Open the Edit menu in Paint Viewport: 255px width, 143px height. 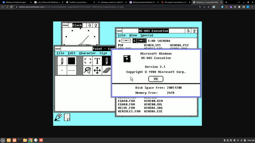click(x=72, y=53)
